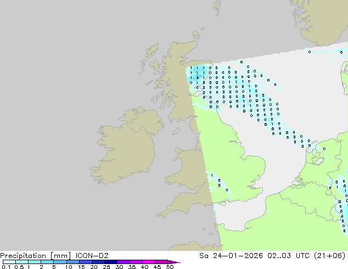Image resolution: width=348 pixels, height=269 pixels.
Task: Choose the 35–40 mm legend swatch
Action: point(136,262)
